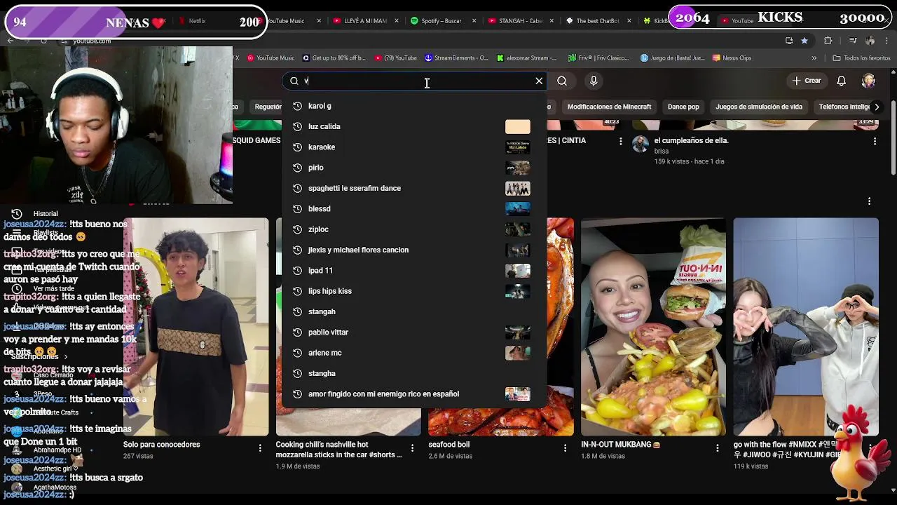Play the 'Solo para conocedores' short
Image resolution: width=897 pixels, height=505 pixels.
pyautogui.click(x=196, y=327)
